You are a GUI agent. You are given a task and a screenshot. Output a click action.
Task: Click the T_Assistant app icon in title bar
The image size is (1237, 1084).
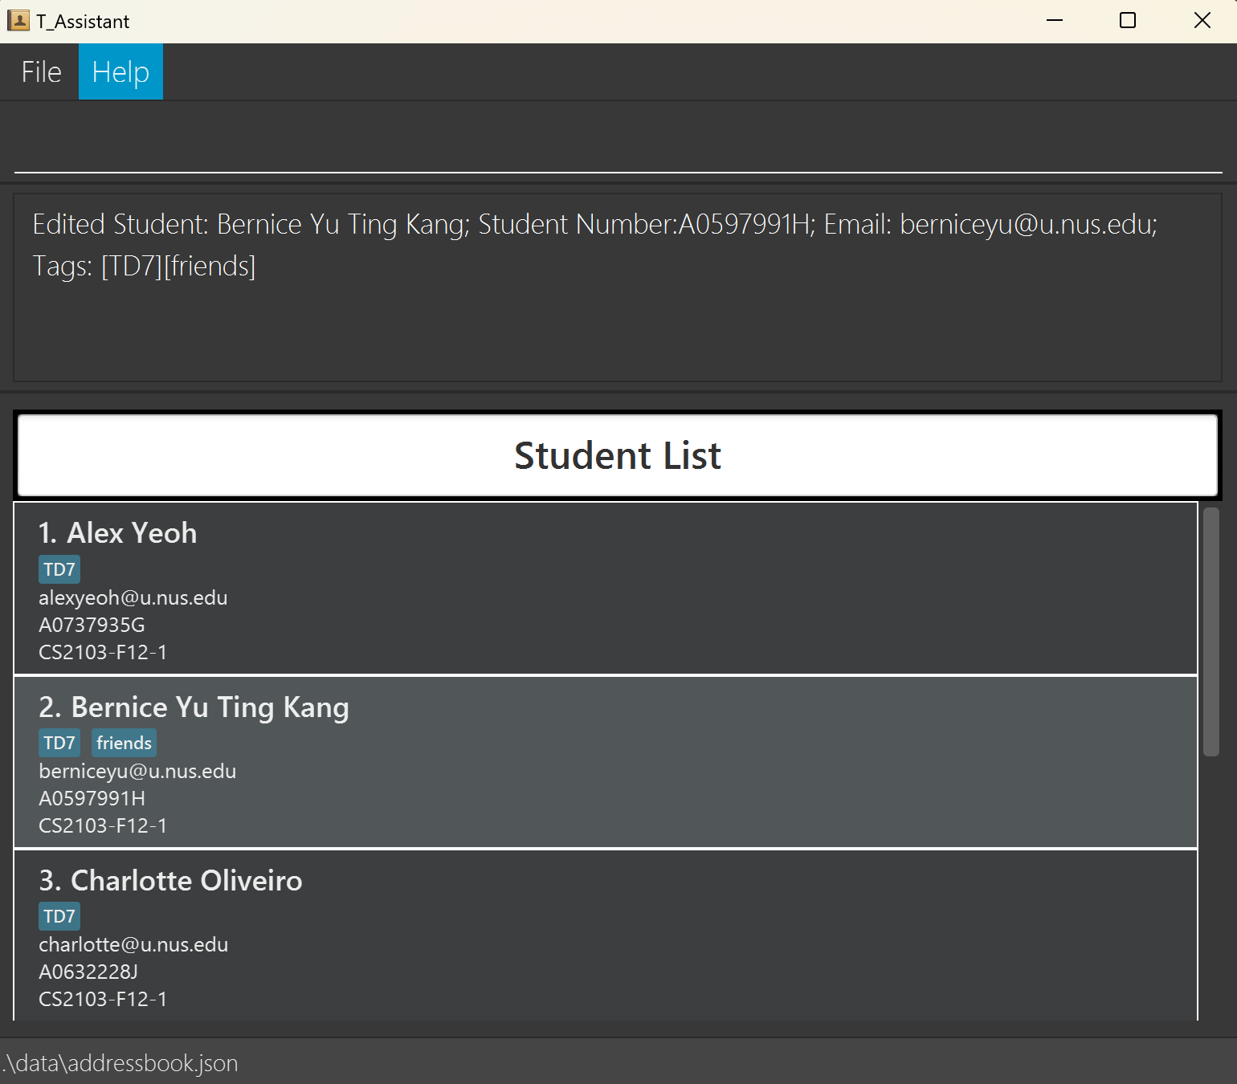click(x=18, y=21)
